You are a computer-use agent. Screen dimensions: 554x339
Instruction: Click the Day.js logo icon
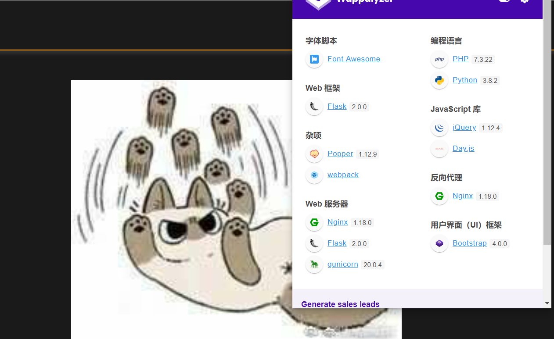[x=439, y=149]
